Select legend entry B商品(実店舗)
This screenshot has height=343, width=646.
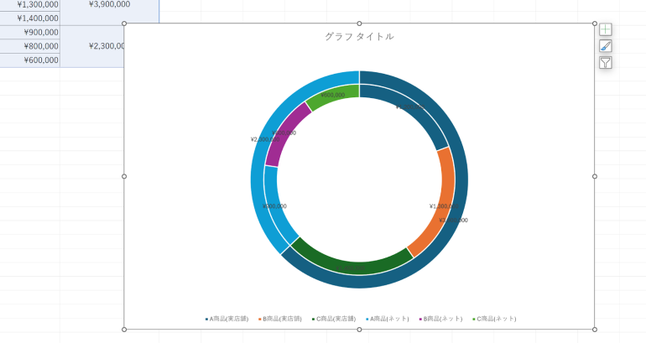pos(279,319)
